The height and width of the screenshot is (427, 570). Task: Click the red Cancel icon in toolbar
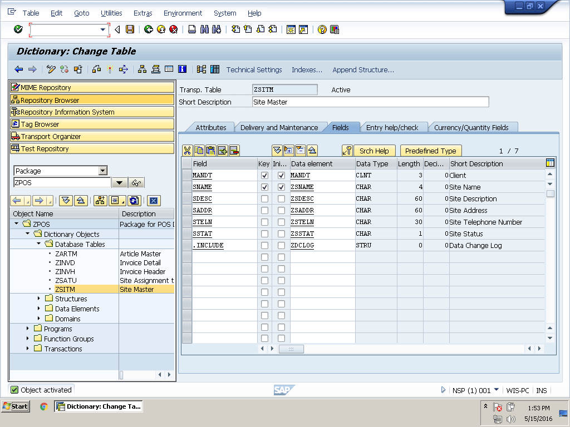click(x=174, y=29)
